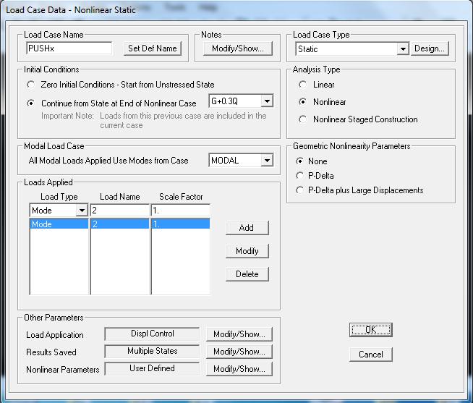Viewport: 473px width, 403px height.
Task: Select Nonlinear Staged Construction option
Action: [302, 119]
